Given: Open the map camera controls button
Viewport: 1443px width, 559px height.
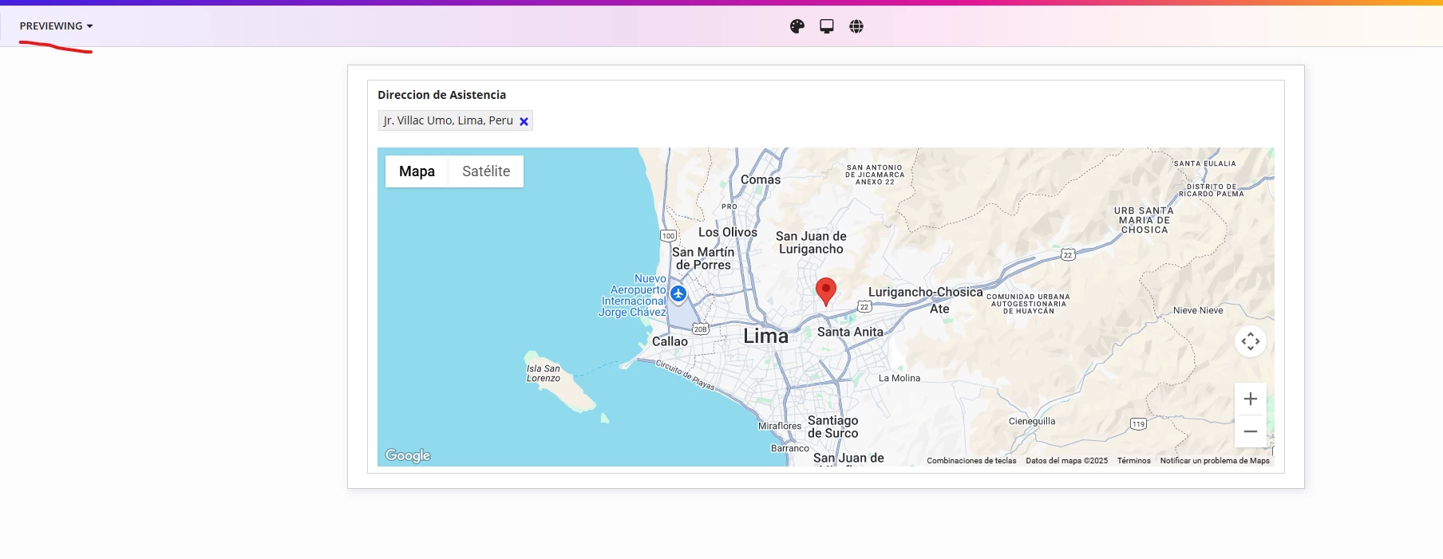Looking at the screenshot, I should [x=1251, y=341].
